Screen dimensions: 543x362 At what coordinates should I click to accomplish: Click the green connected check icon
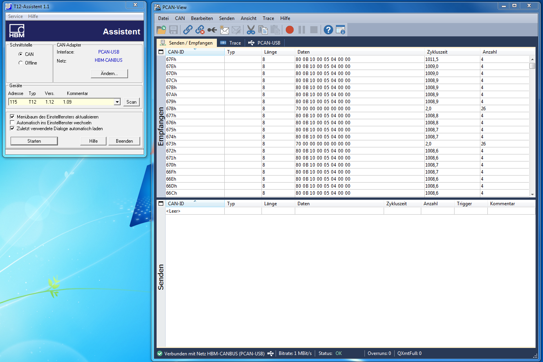tap(160, 353)
